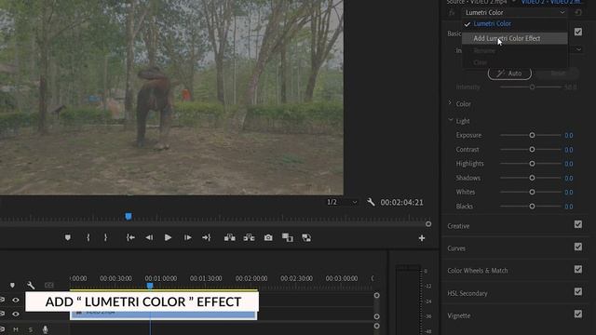Open the button editor plus icon
596x335 pixels.
(422, 238)
